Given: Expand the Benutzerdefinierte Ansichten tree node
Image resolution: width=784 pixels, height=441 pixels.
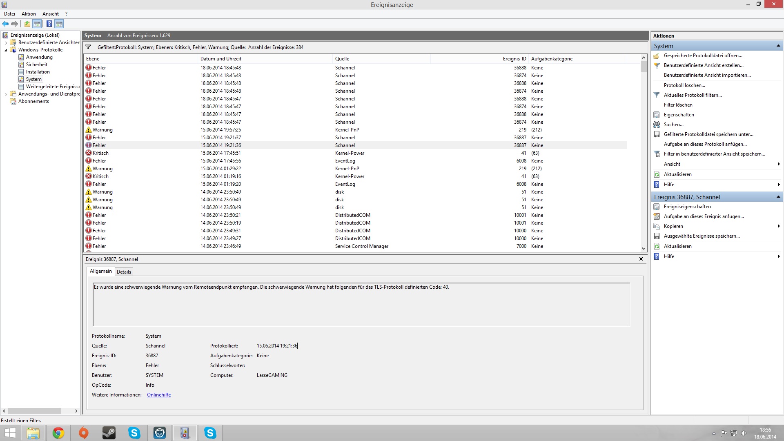Looking at the screenshot, I should pos(6,42).
